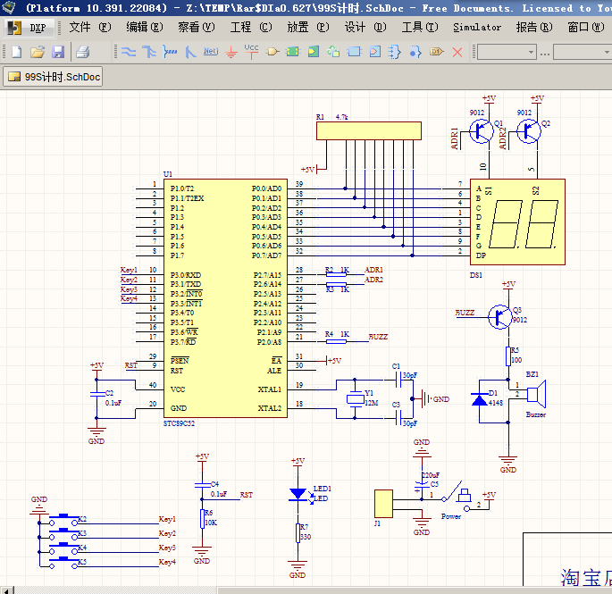Viewport: 612px width, 594px height.
Task: Open the 放置 (P) menu
Action: click(x=308, y=28)
